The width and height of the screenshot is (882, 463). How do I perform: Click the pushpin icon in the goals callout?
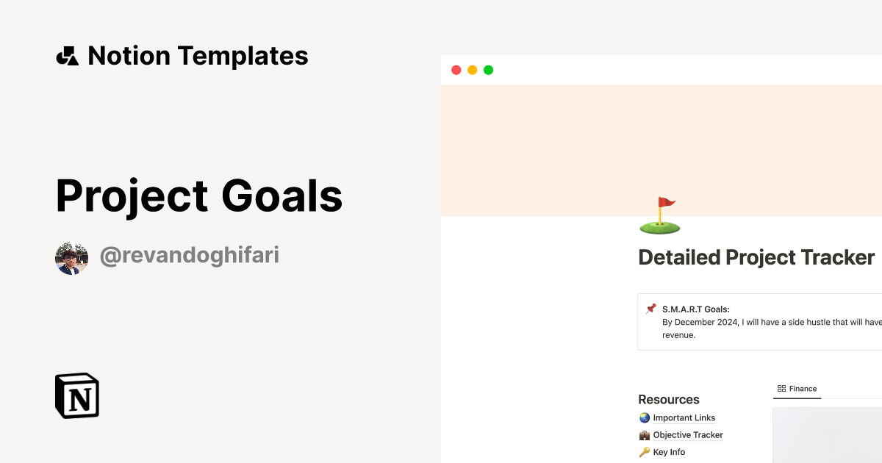[x=650, y=309]
